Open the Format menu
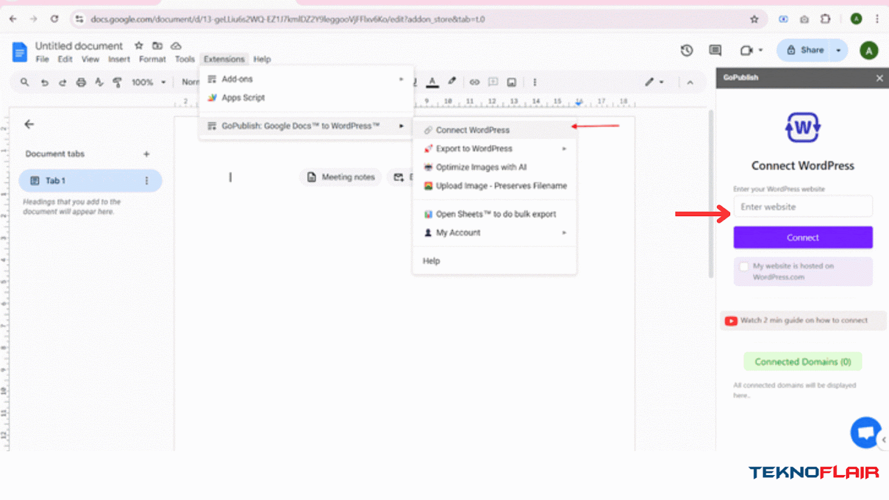The image size is (889, 500). click(152, 59)
